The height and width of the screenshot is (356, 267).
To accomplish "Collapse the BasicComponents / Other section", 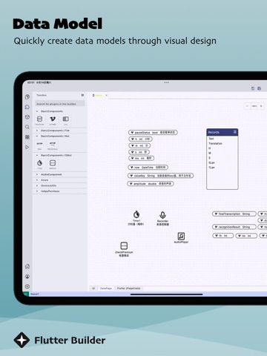I will [x=60, y=155].
